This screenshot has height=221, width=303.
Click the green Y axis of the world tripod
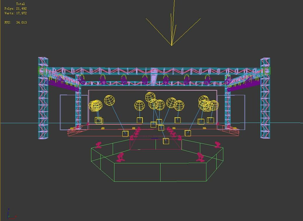tap(9, 217)
